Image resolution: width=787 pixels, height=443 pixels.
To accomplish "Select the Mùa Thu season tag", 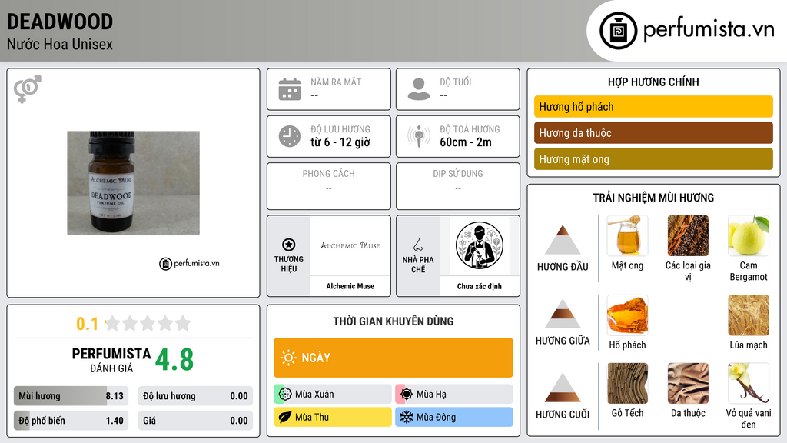I will pos(333,417).
